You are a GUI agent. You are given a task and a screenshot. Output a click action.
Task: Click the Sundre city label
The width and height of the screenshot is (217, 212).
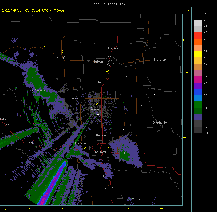(x=74, y=98)
